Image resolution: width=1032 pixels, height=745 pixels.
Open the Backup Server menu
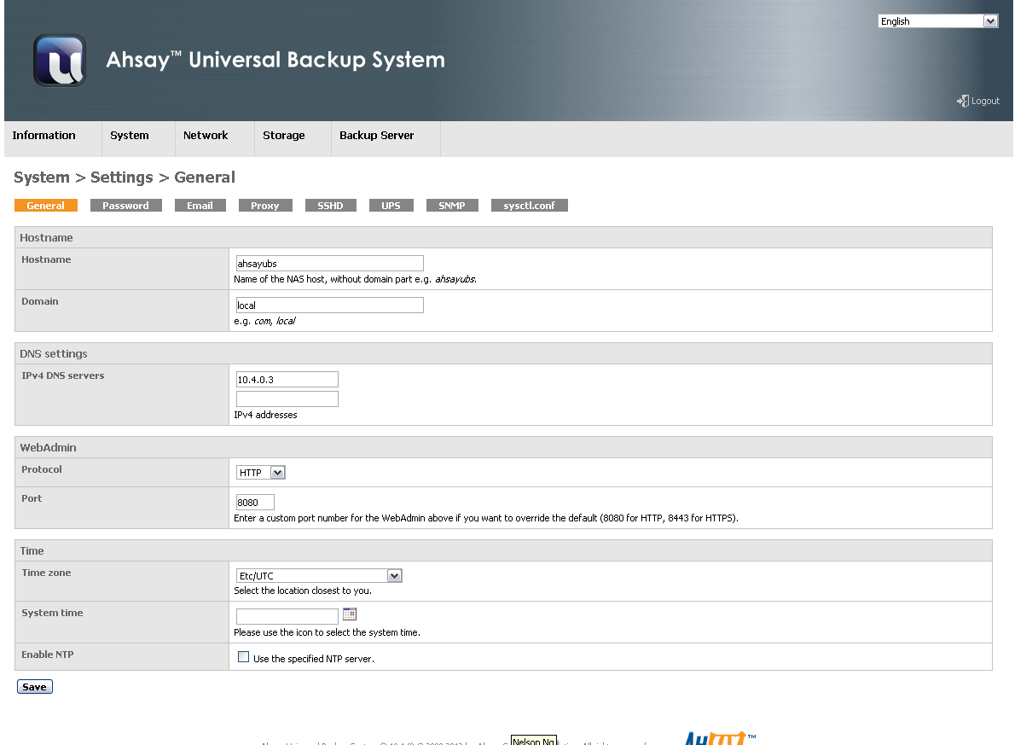[377, 136]
